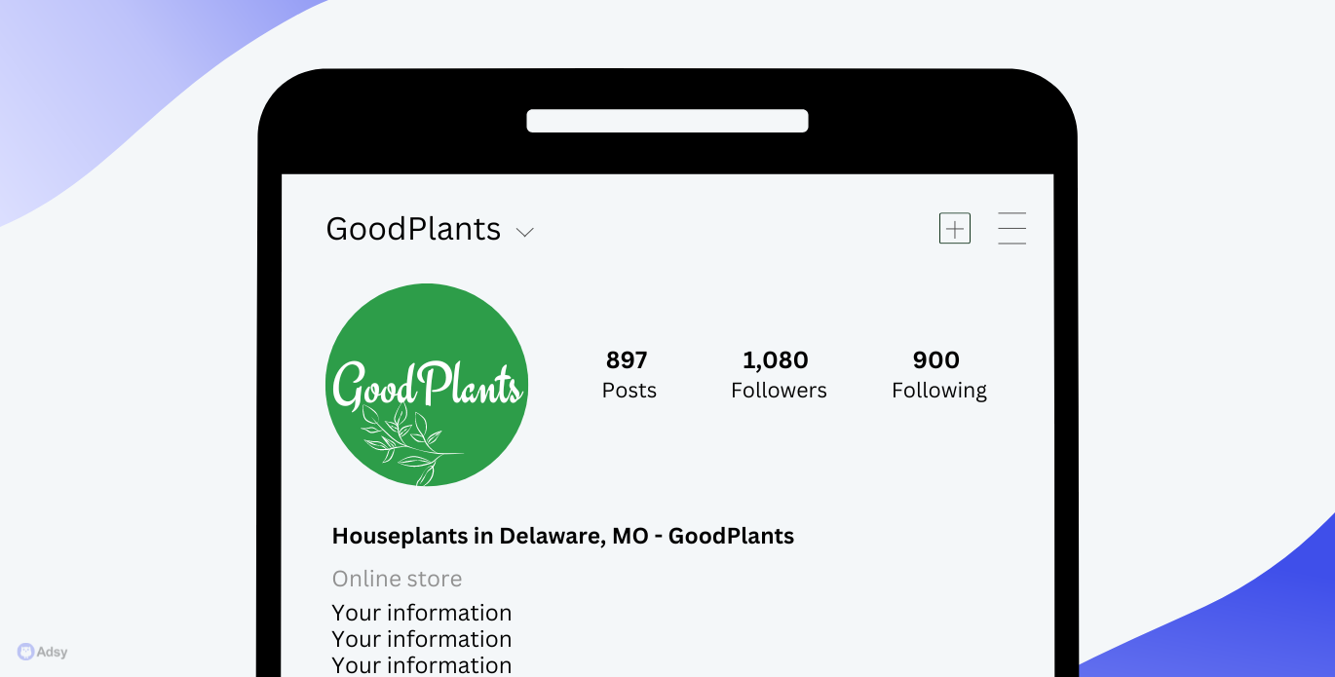The image size is (1335, 677).
Task: Click the Online store category label
Action: (x=397, y=579)
